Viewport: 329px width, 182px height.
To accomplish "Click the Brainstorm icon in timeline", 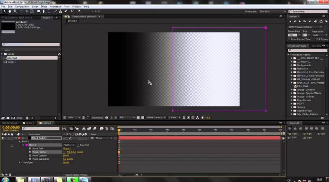I will [x=102, y=129].
